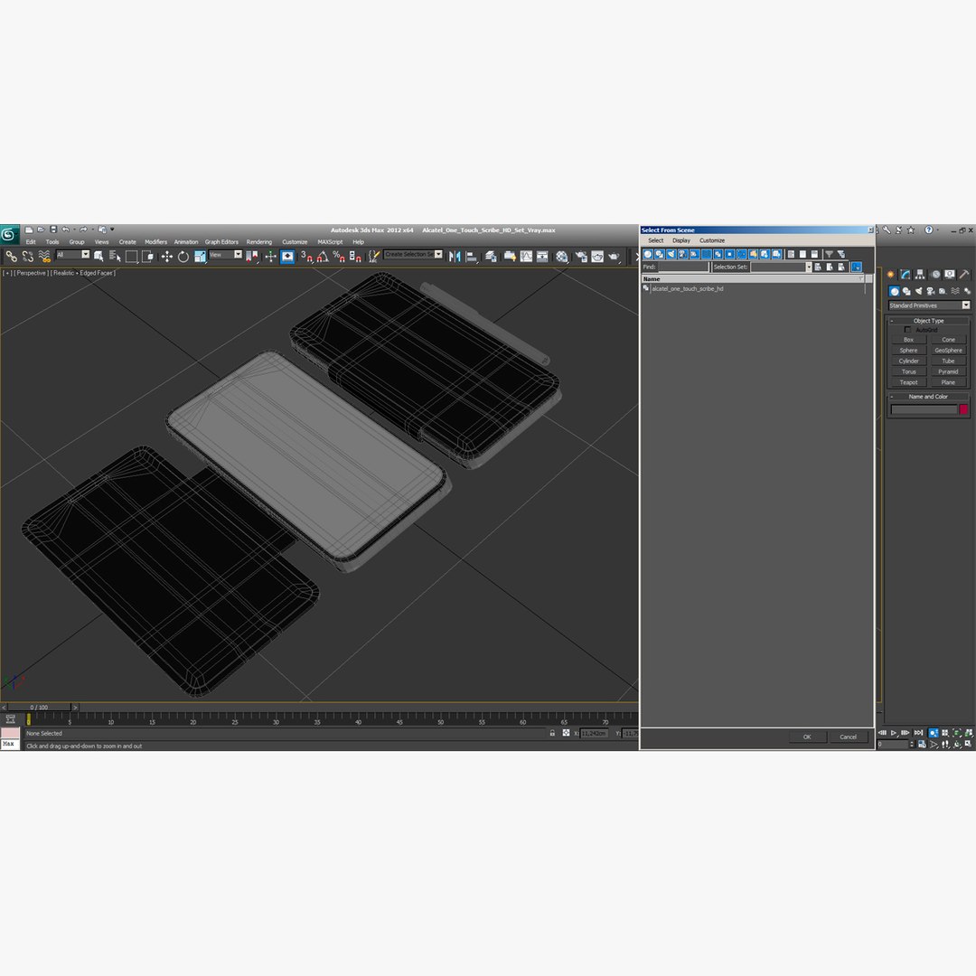Click the Mirror tool icon
Screen dimensions: 976x976
pyautogui.click(x=455, y=256)
